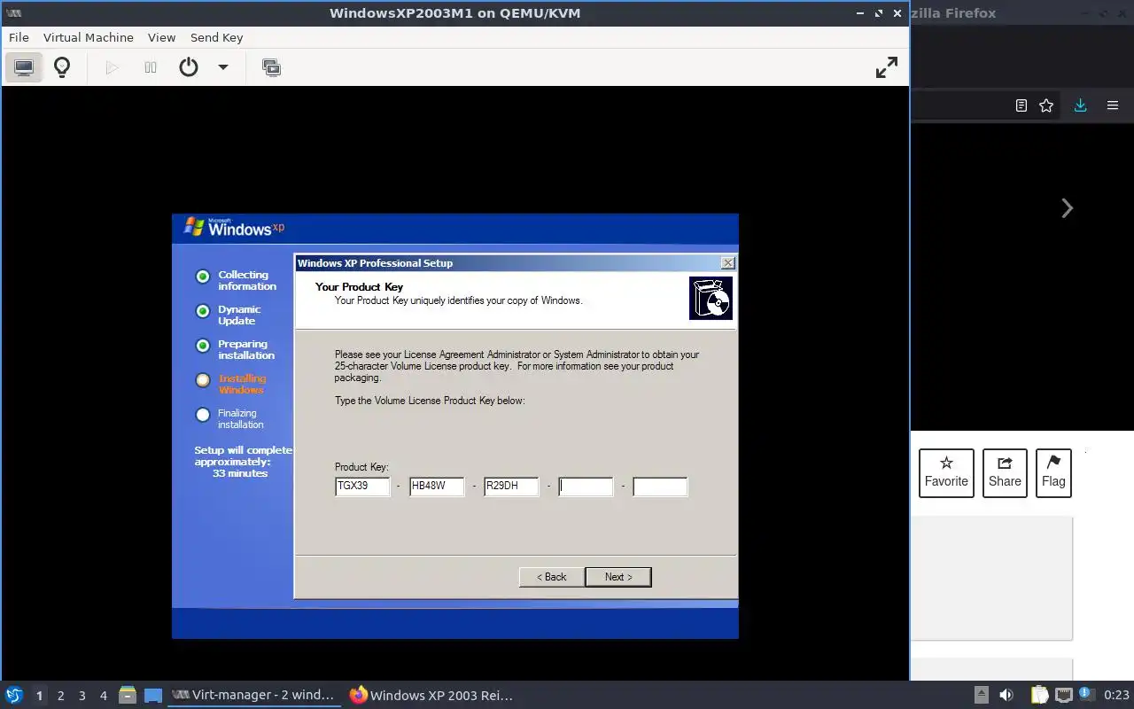Switch to workspace 3

[82, 696]
